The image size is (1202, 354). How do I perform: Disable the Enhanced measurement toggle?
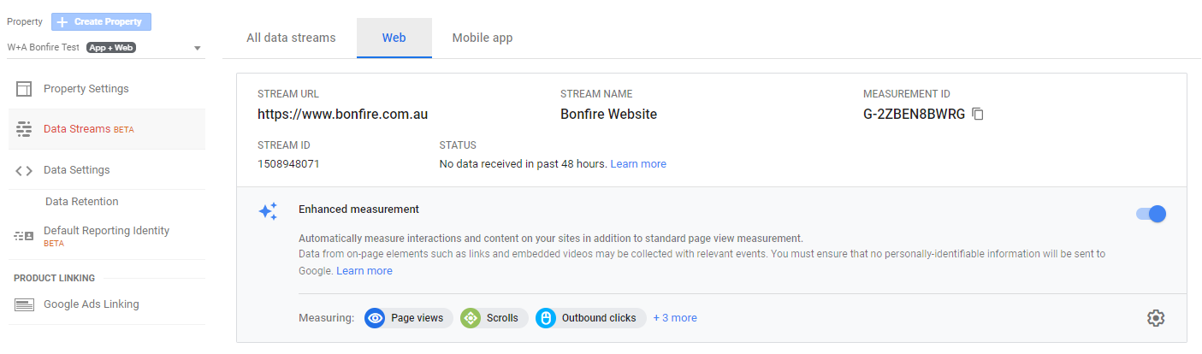1151,214
